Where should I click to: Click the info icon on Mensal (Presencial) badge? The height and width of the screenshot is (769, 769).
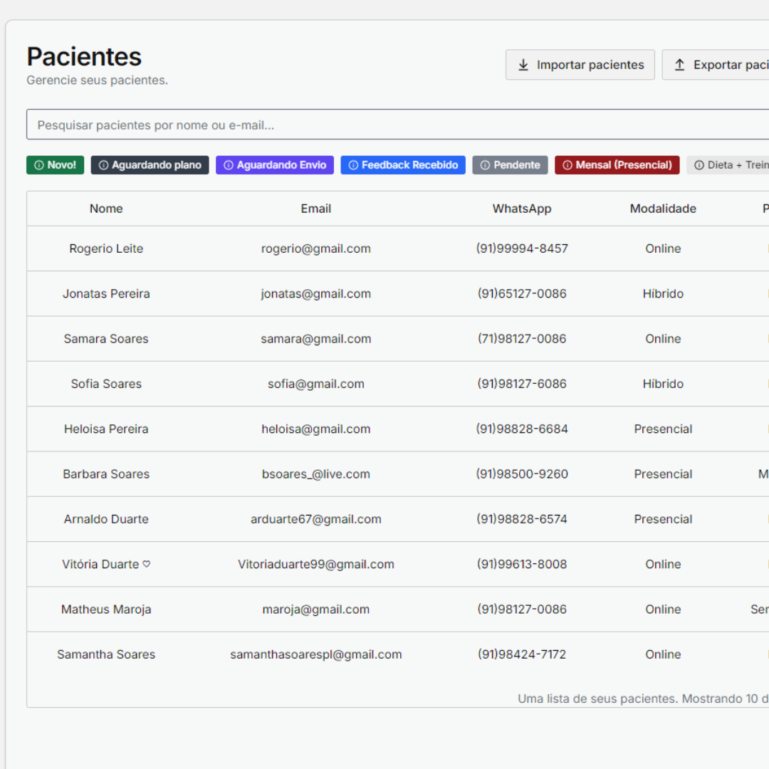[x=567, y=164]
